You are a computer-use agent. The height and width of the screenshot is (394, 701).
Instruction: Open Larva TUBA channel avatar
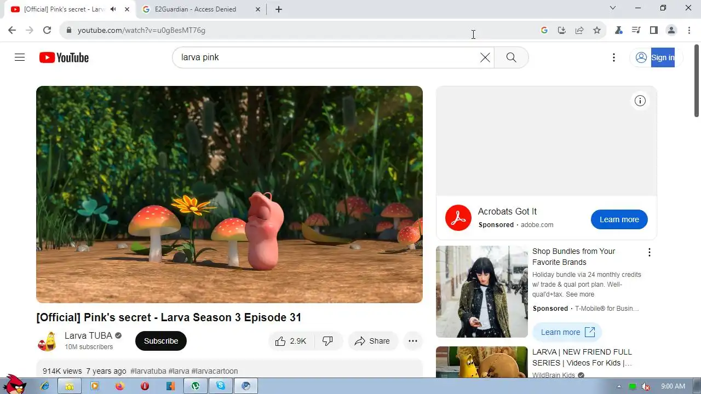pyautogui.click(x=47, y=341)
